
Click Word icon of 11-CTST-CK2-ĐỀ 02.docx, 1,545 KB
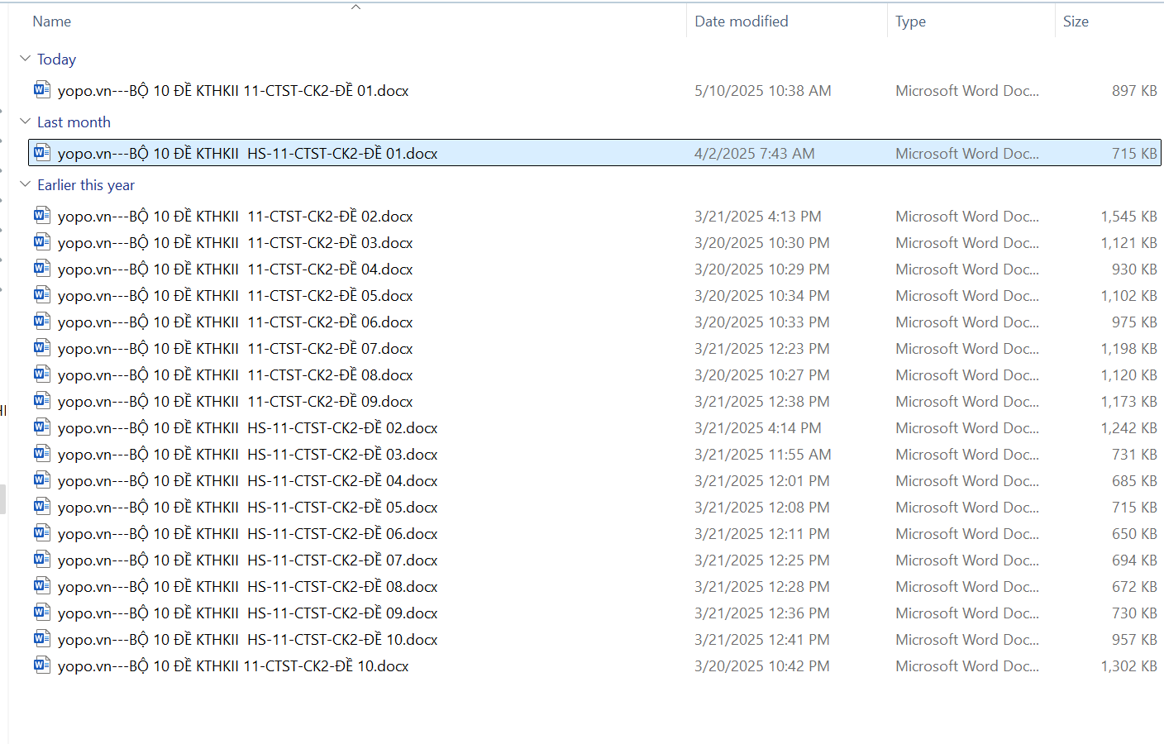42,215
